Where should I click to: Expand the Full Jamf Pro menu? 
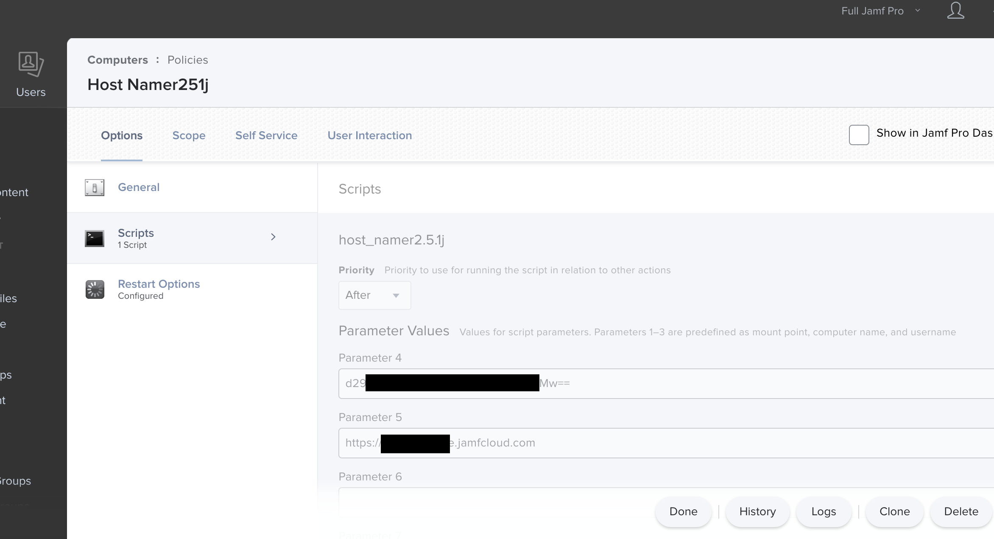click(880, 11)
